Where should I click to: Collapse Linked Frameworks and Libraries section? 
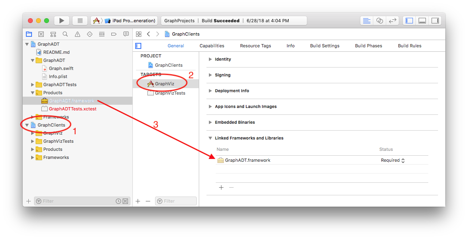click(x=210, y=138)
